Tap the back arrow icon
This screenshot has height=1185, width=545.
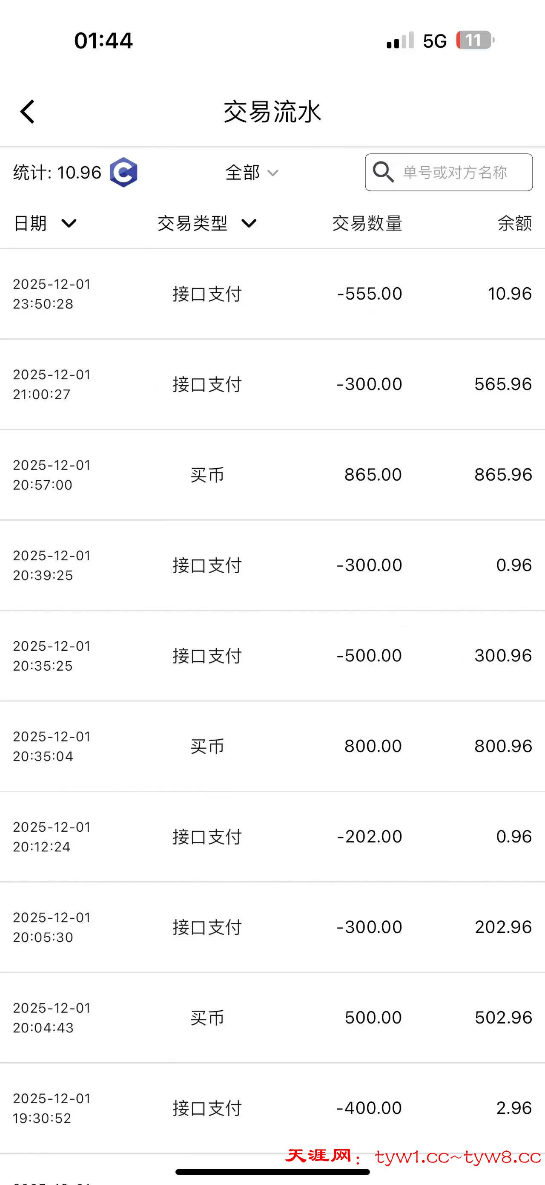[28, 112]
